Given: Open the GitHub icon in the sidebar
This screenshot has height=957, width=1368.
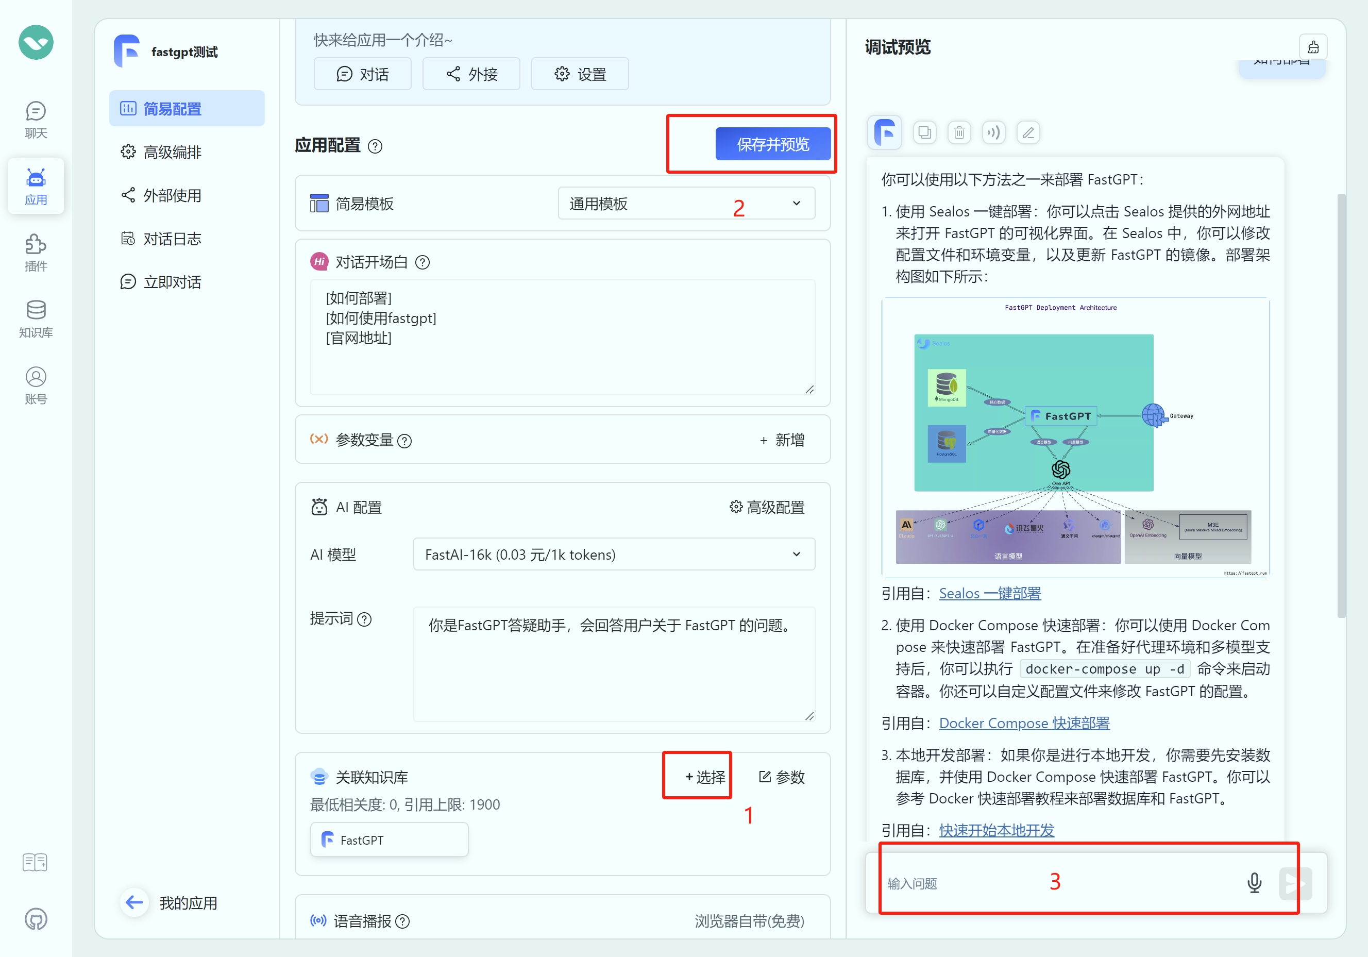Looking at the screenshot, I should pos(36,918).
